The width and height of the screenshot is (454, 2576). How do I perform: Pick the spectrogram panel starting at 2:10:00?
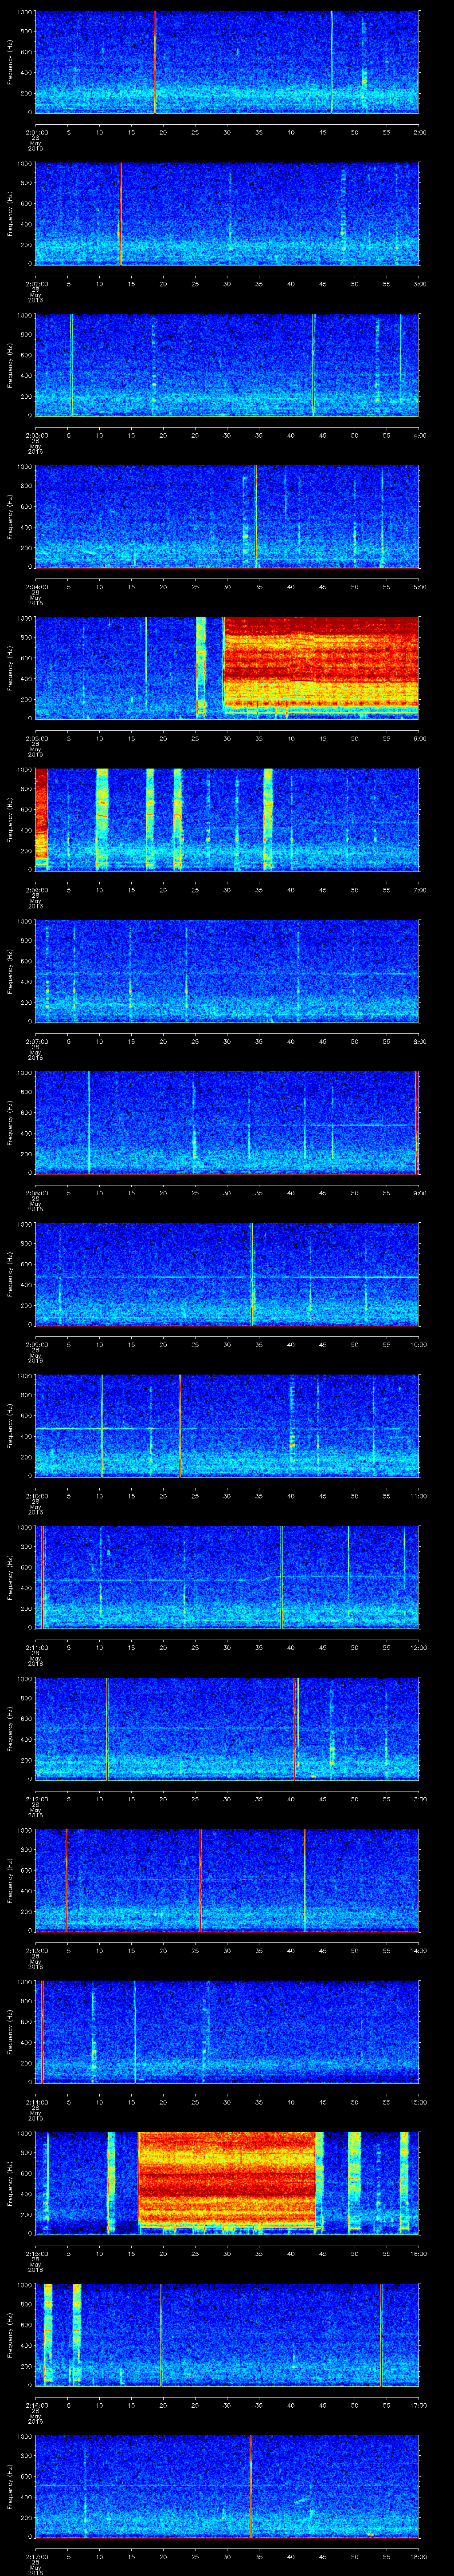227,1425
